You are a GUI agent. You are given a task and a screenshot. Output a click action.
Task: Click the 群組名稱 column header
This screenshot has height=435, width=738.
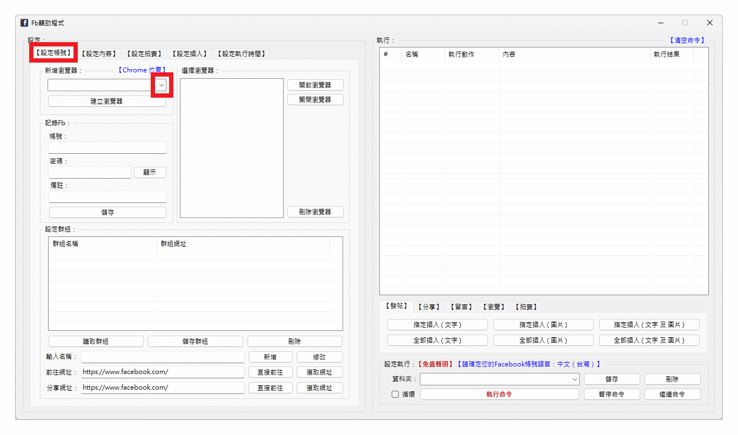[x=103, y=244]
